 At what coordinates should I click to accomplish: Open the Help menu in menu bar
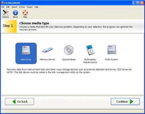coord(36,7)
